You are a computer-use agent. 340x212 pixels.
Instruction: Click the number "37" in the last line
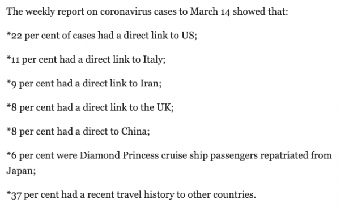point(16,194)
